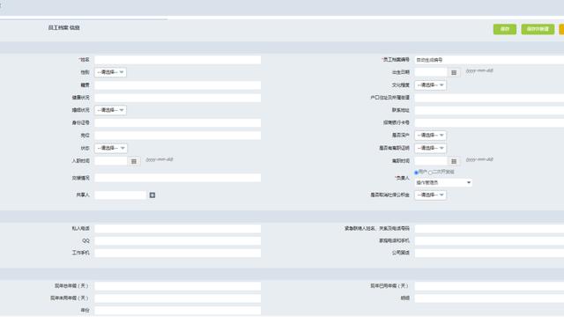Screen dimensions: 564x317
Task: Click the green 保存 button
Action: pos(505,29)
